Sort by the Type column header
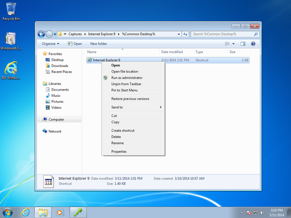 click(211, 52)
